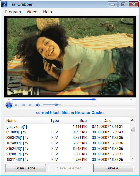Skip to previous track icon

click(x=23, y=105)
